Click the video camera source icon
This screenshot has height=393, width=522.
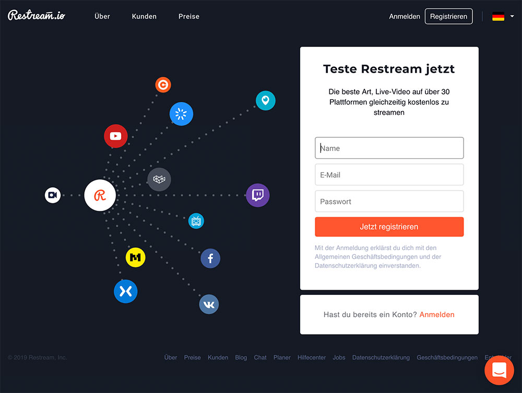tap(52, 195)
